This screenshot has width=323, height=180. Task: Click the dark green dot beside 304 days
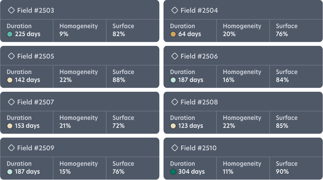tap(173, 172)
